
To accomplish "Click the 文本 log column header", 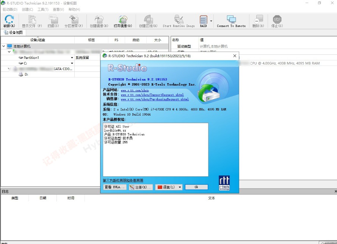I will (x=211, y=198).
